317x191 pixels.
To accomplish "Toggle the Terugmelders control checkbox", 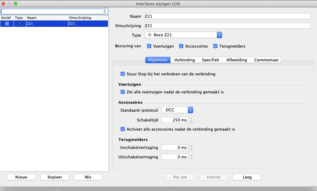I will (x=215, y=46).
